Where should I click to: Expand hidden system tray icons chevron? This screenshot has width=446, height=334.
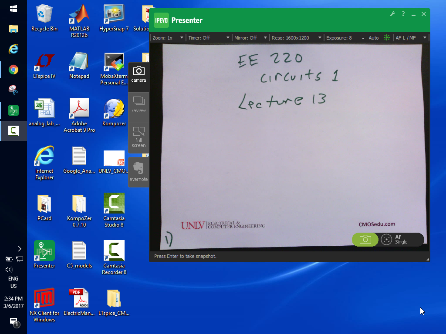click(19, 249)
